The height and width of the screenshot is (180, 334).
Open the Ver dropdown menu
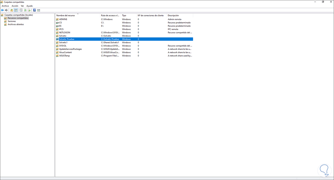point(22,6)
